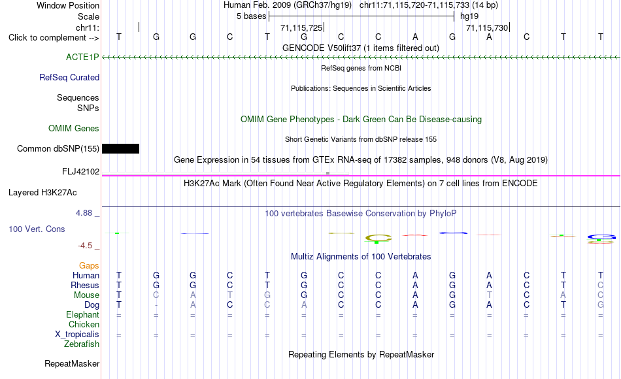Click '100 vertebrates Basewise Conservation by PhyloP'
Viewport: 621px width, 379px height.
(361, 214)
